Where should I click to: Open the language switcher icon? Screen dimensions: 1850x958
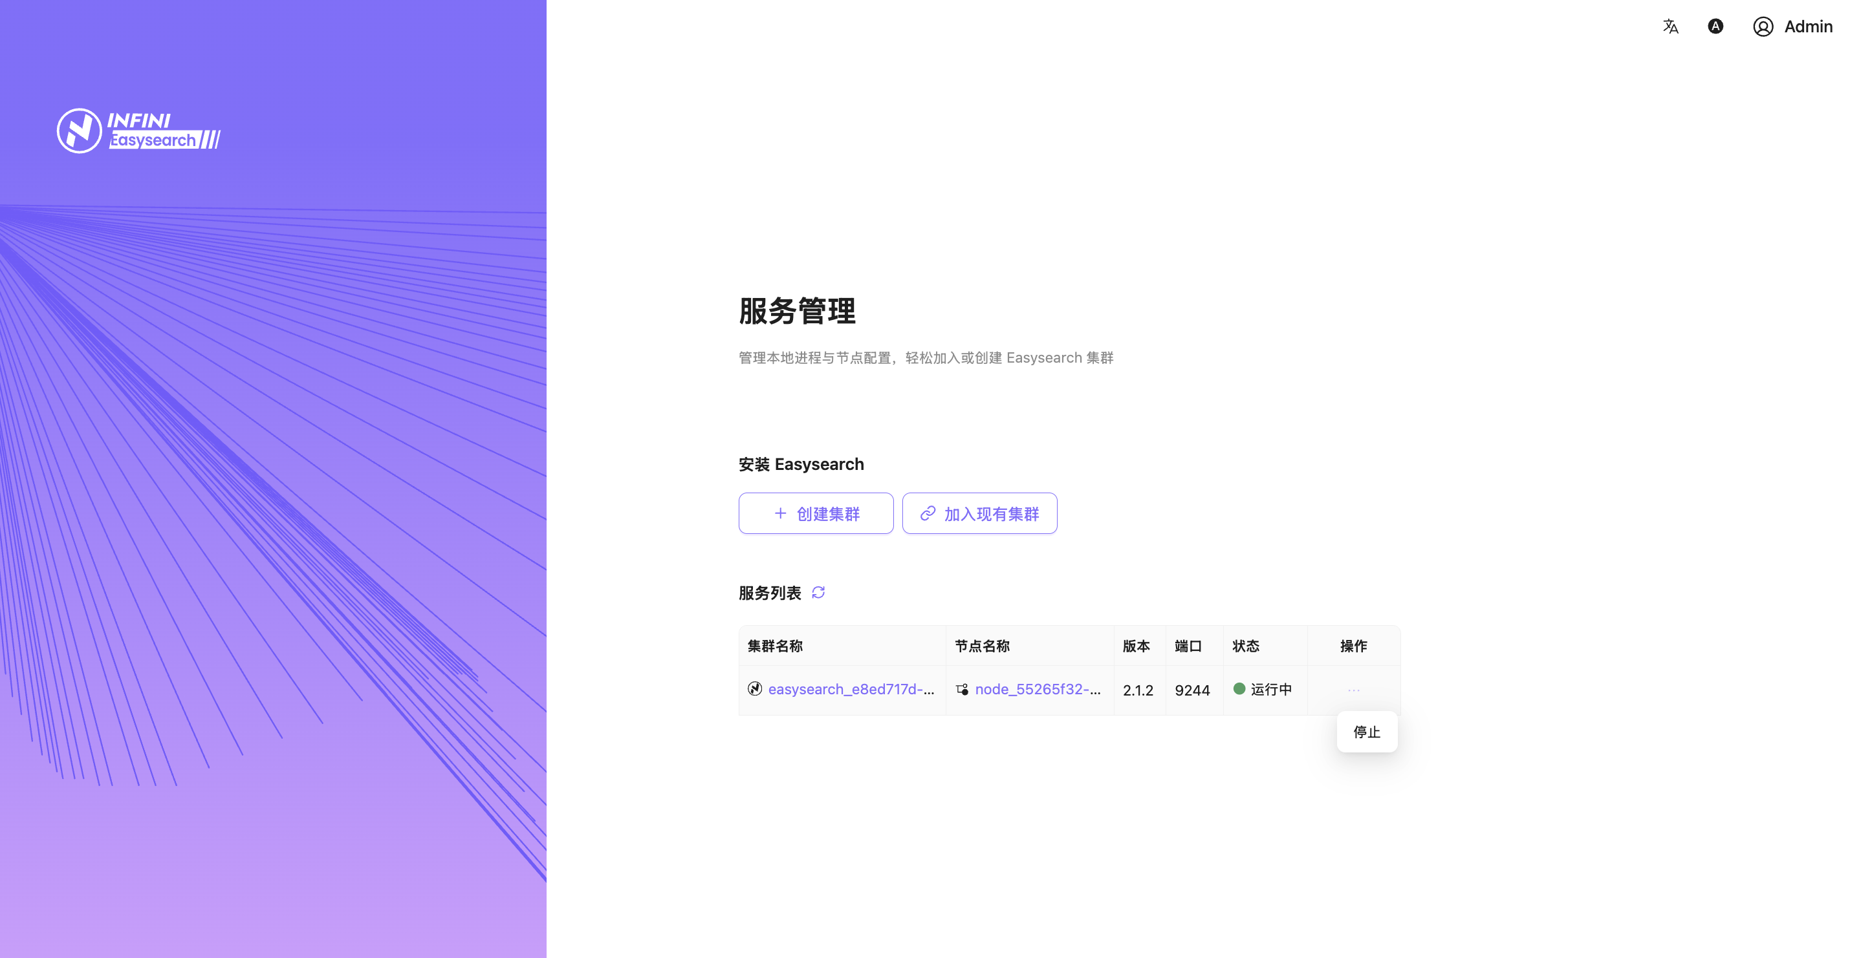[x=1670, y=27]
